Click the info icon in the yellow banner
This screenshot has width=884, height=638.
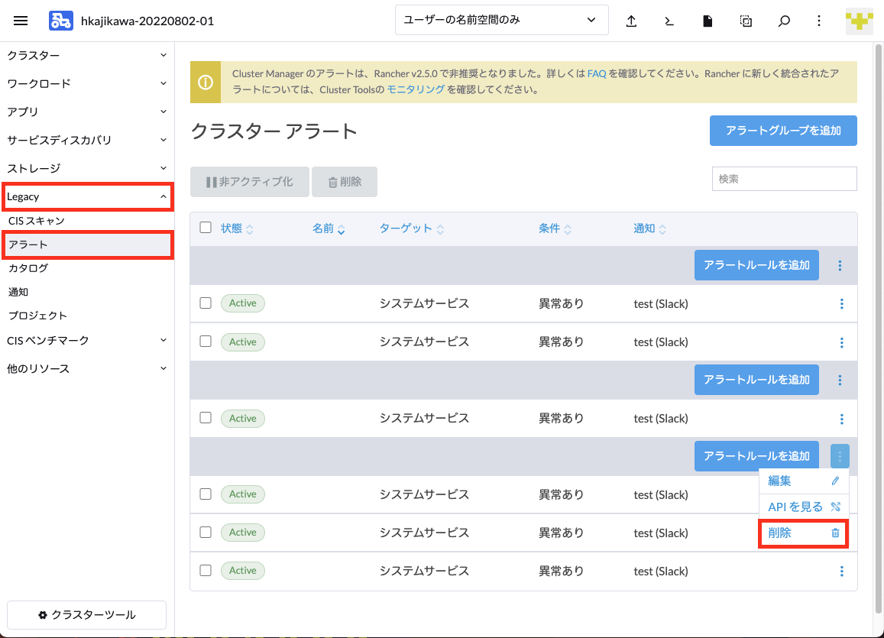pos(206,83)
